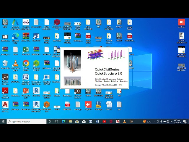Image resolution: width=189 pixels, height=142 pixels.
Task: Open the ST FRANCIS AKPEN icon
Action: point(181,67)
